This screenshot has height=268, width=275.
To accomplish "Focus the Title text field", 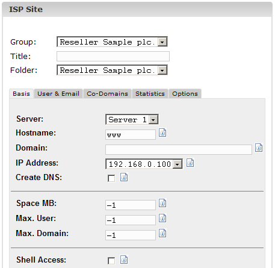I will pos(113,56).
